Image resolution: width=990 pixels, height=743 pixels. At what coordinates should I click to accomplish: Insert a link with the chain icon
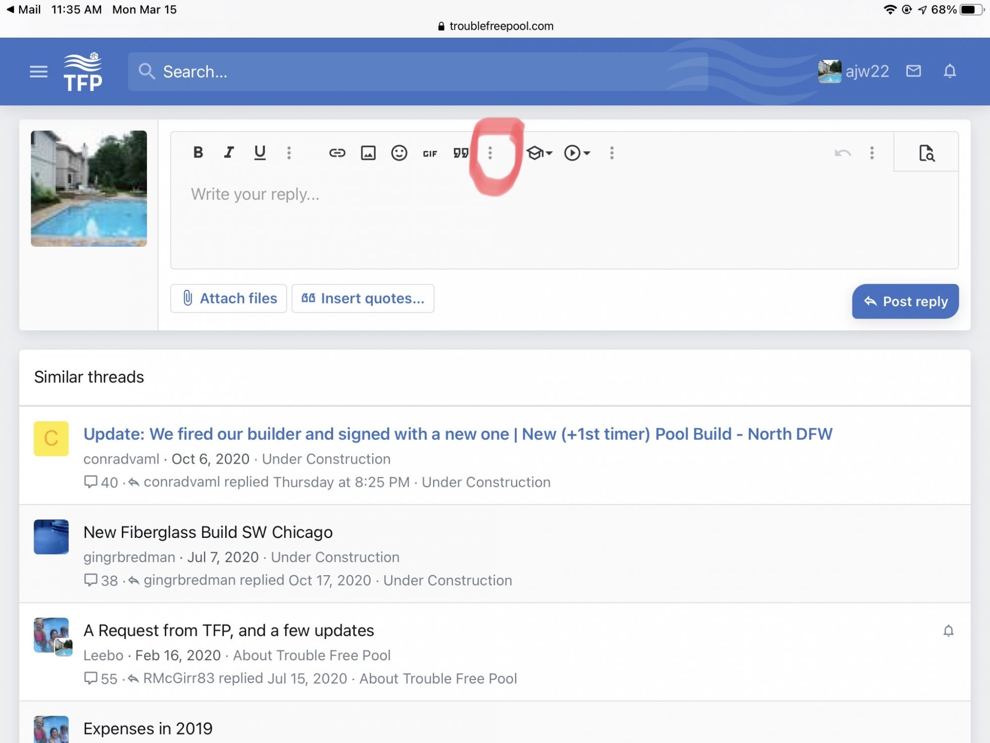point(337,153)
